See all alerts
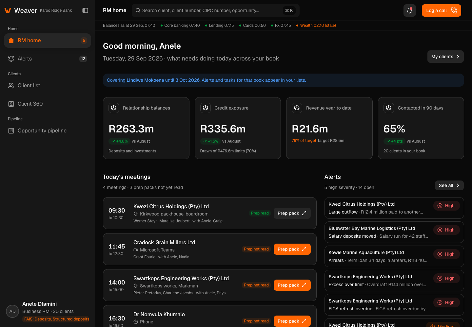This screenshot has height=327, width=472. pyautogui.click(x=449, y=185)
